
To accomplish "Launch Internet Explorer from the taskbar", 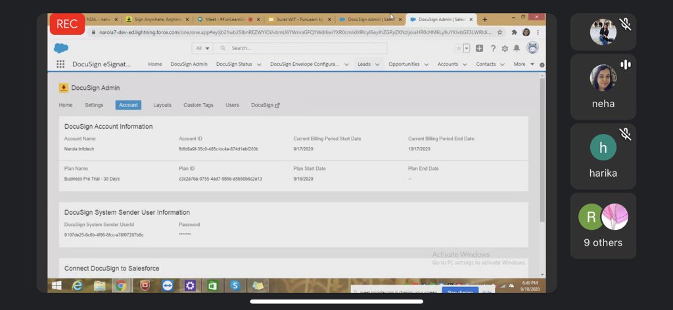I will tap(78, 286).
